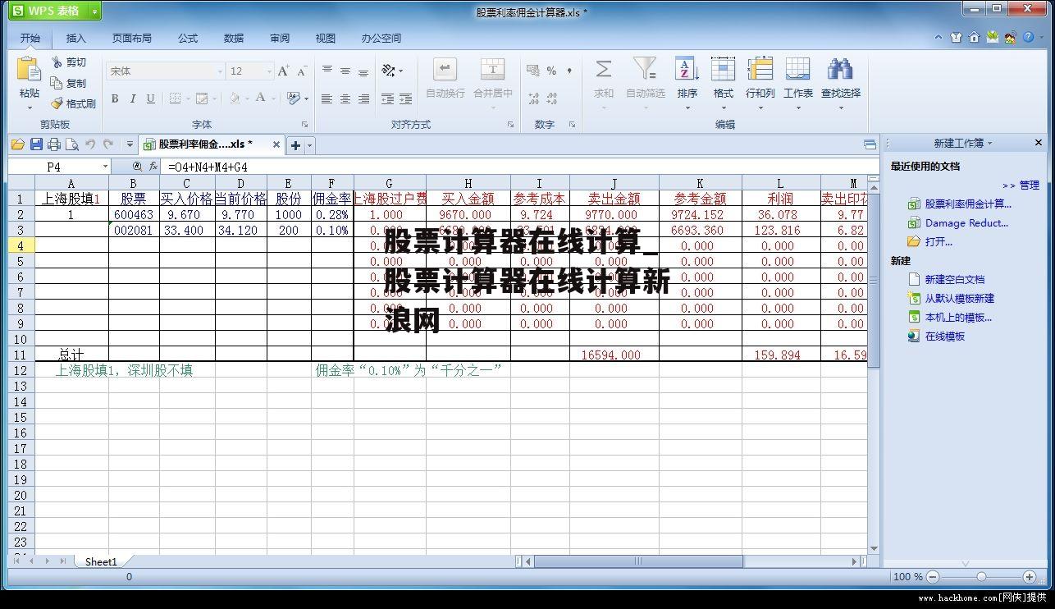The height and width of the screenshot is (609, 1055).
Task: Open the Name Box dropdown next to P4
Action: [105, 167]
